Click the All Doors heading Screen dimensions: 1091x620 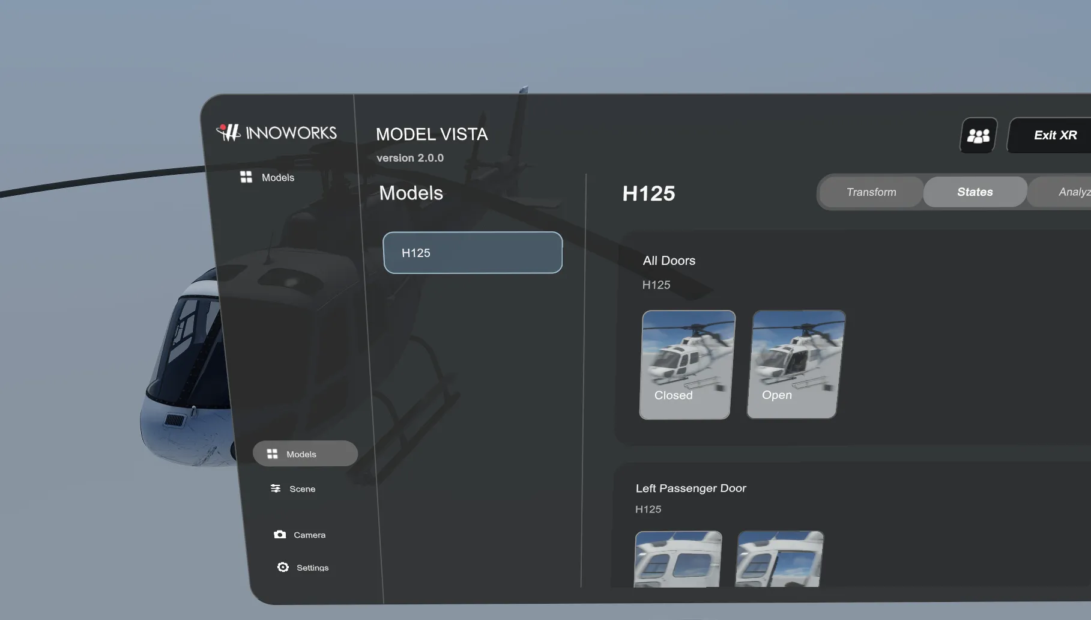[669, 261]
